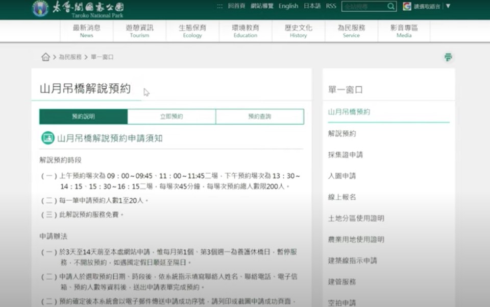Click the 解說預約時段 subheading
Viewport: 490px width, 307px height.
61,160
